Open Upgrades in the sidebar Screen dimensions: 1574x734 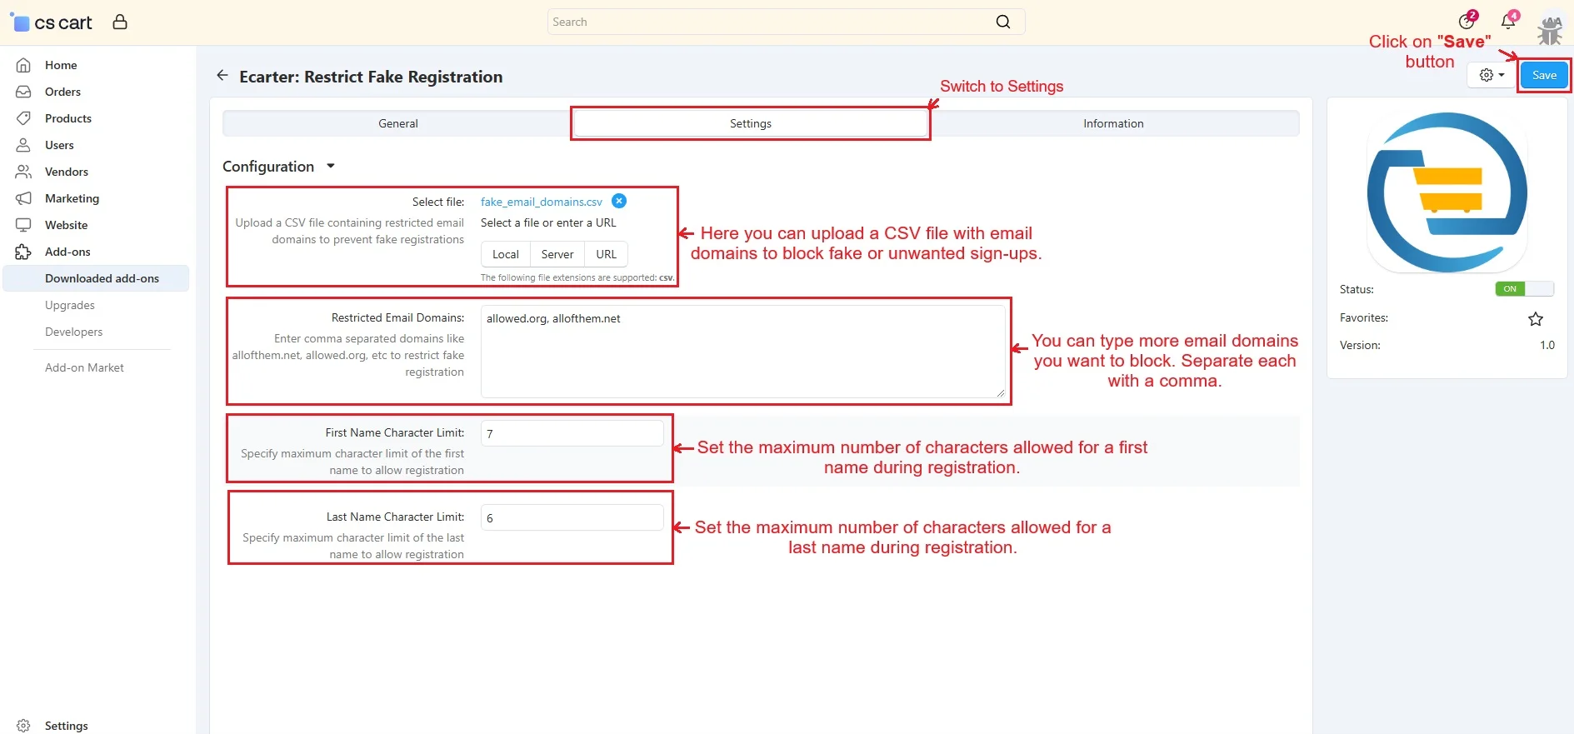70,305
